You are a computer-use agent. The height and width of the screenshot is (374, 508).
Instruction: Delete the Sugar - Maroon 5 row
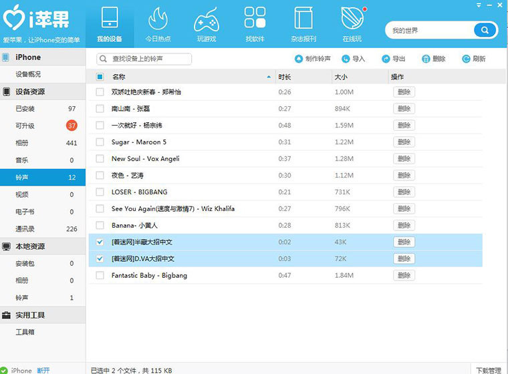pyautogui.click(x=404, y=142)
